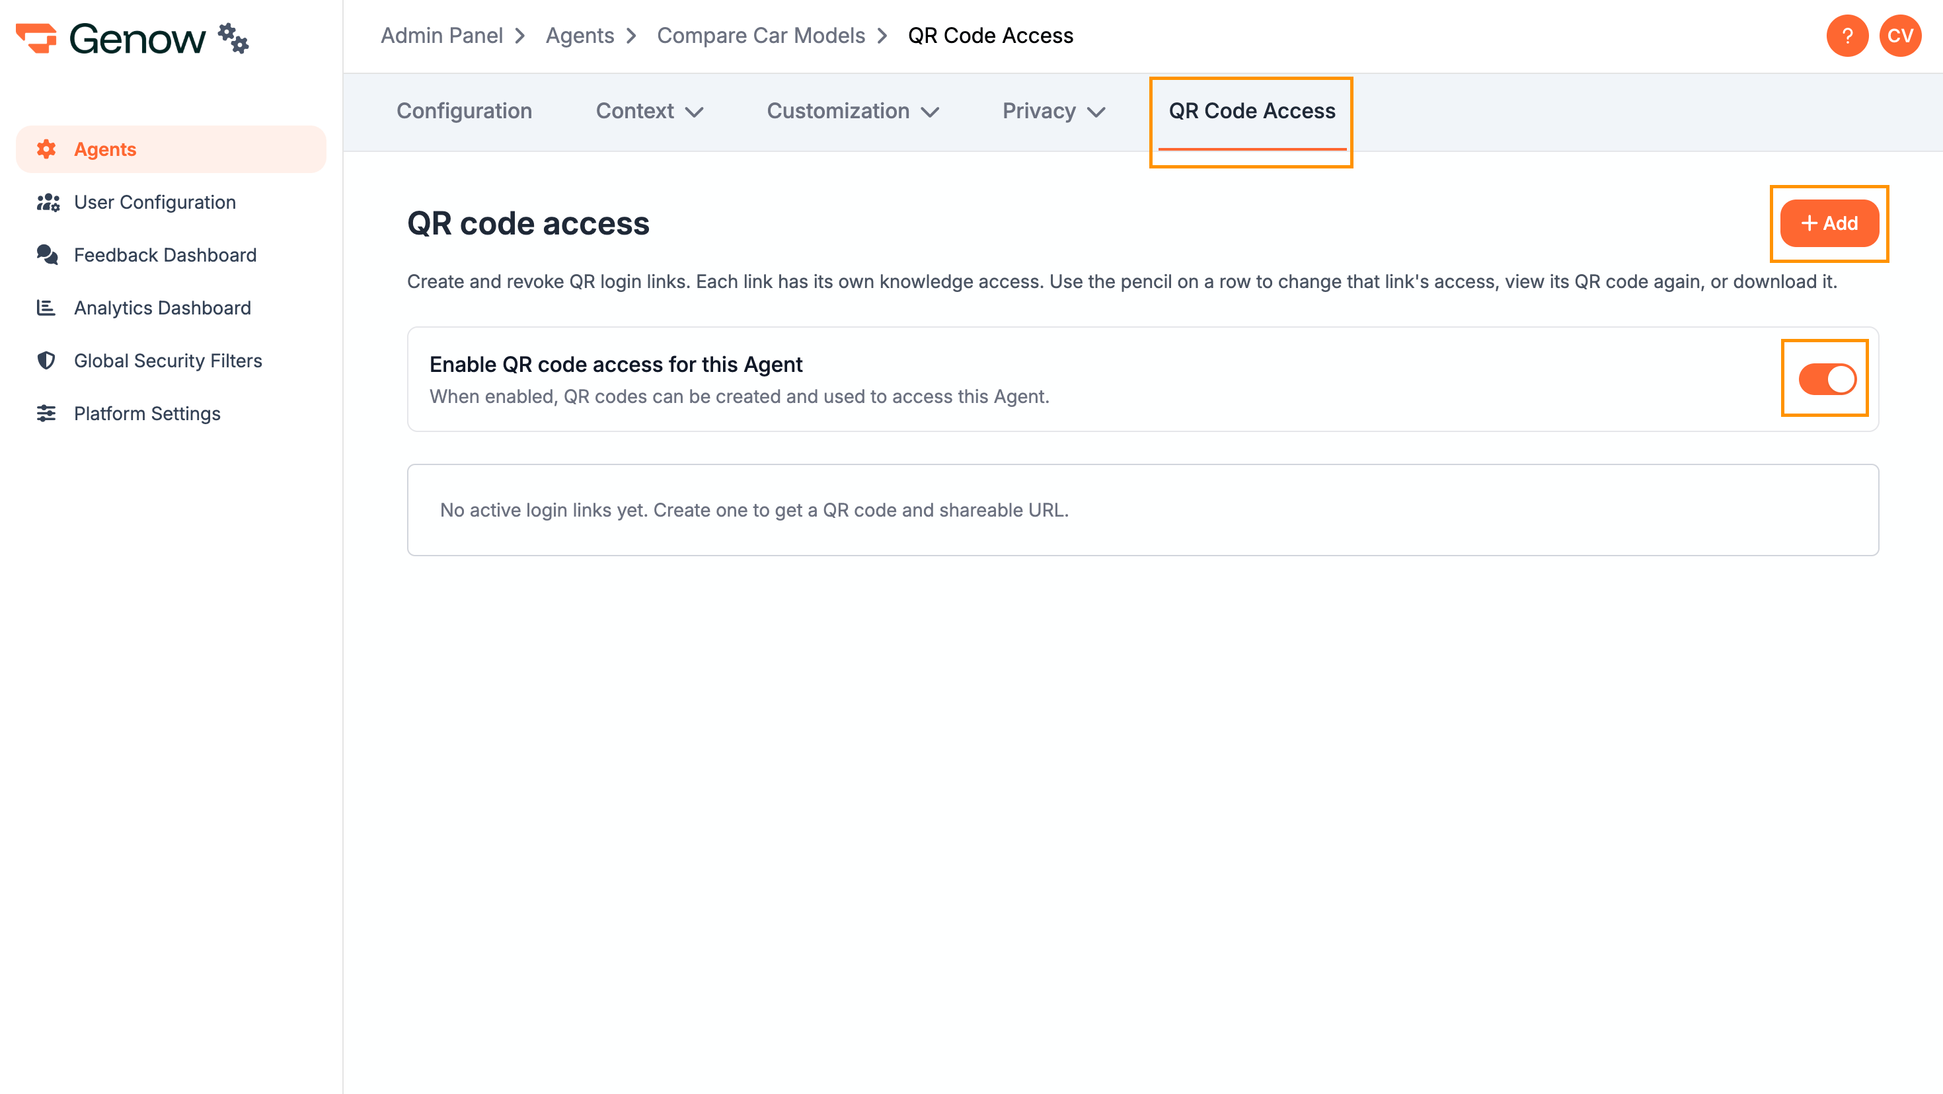Switch to the Configuration tab
The width and height of the screenshot is (1943, 1094).
click(464, 112)
